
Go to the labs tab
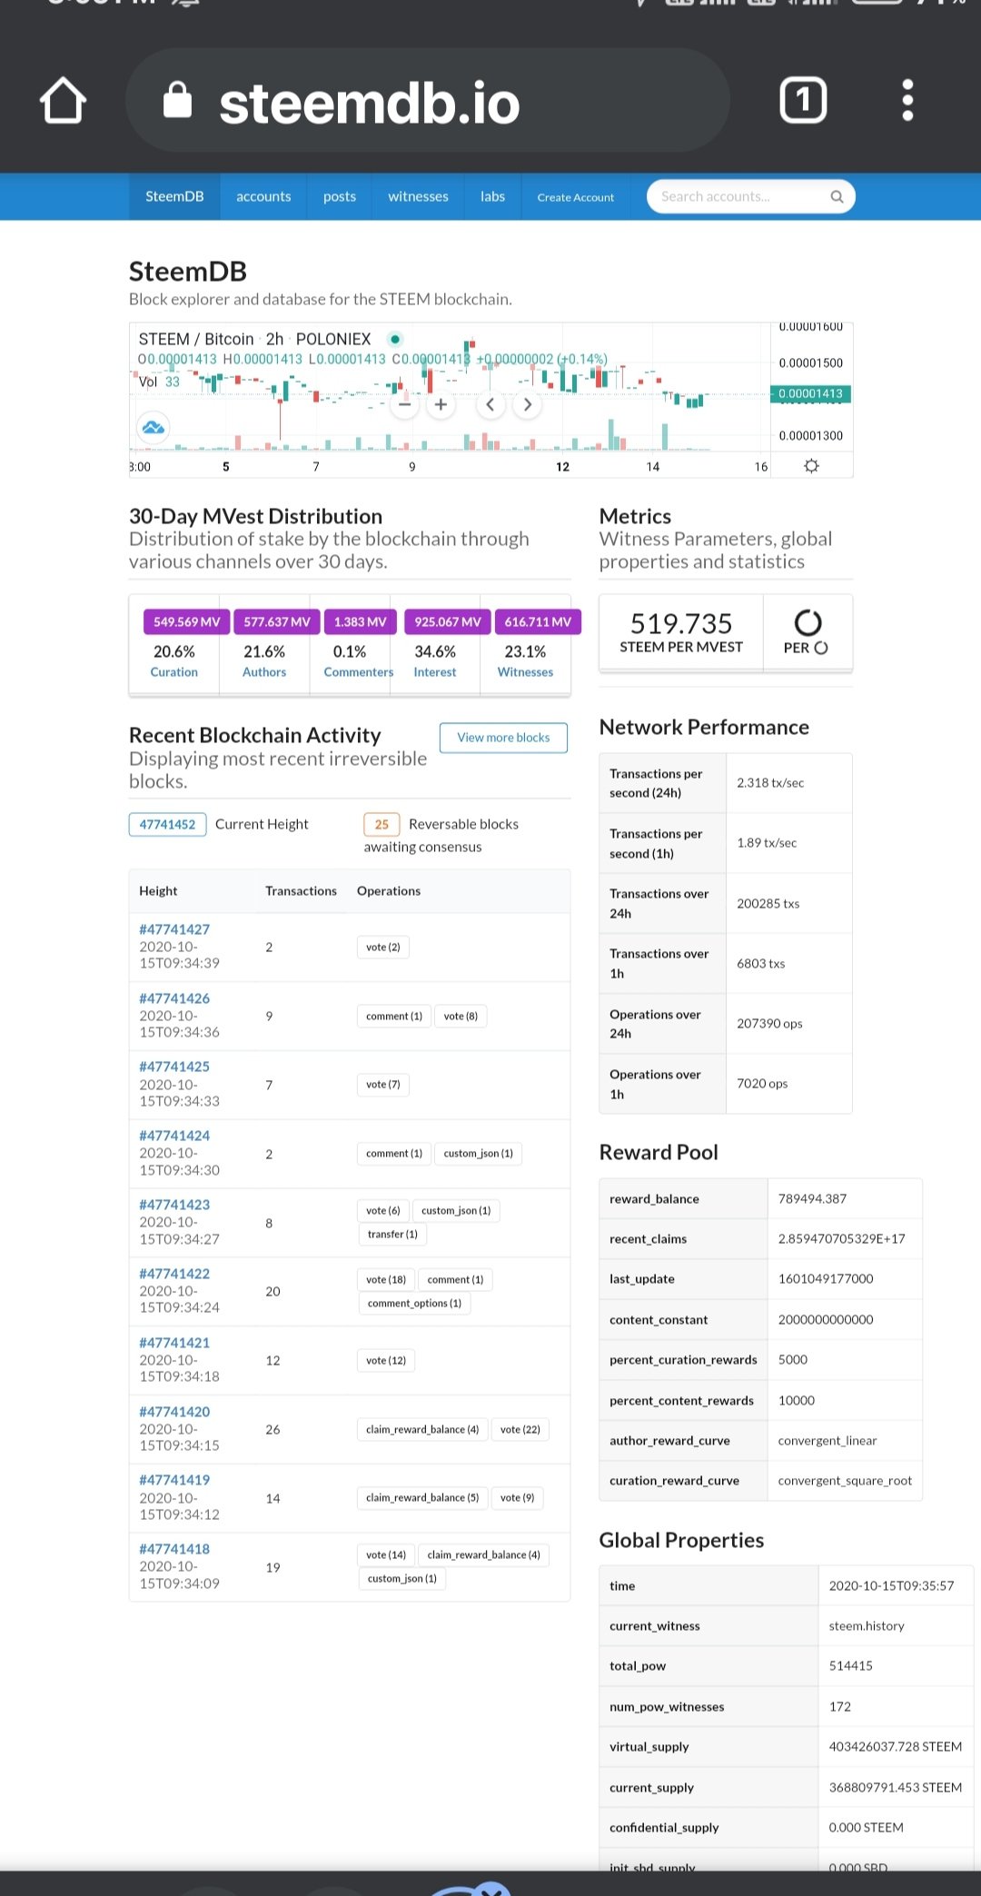pyautogui.click(x=492, y=196)
